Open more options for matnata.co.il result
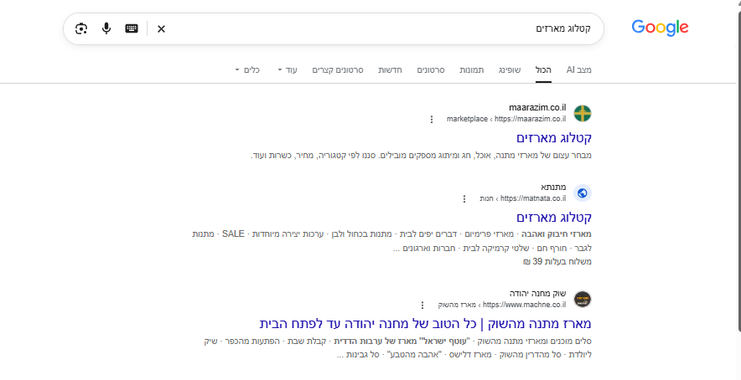Image resolution: width=741 pixels, height=380 pixels. pyautogui.click(x=464, y=198)
